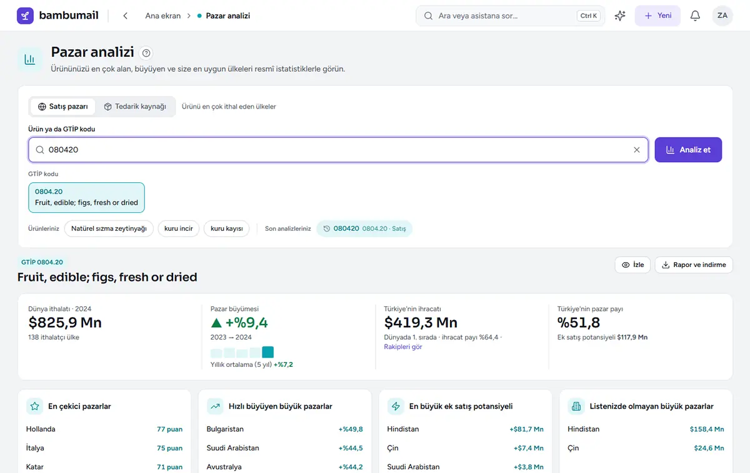Select Avustralya row, +%44,2

[x=285, y=467]
